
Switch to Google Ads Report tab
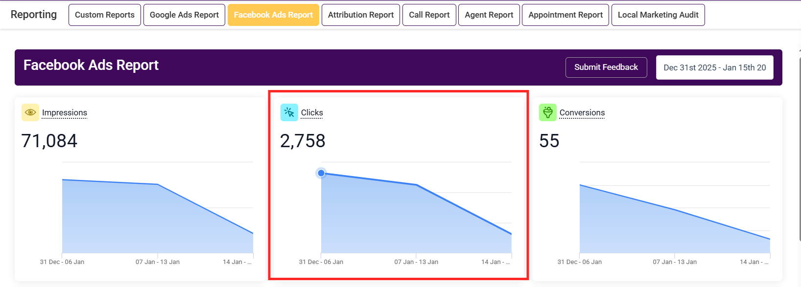coord(184,15)
